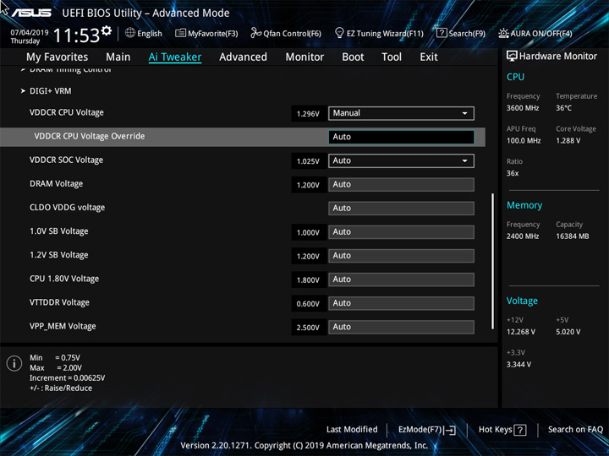
Task: Select the CPU 1.80V Voltage field
Action: [401, 280]
